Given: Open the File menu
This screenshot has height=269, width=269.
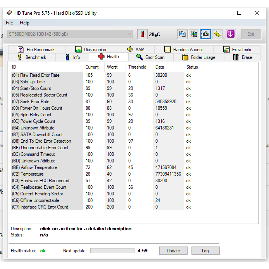Looking at the screenshot, I should [x=9, y=23].
